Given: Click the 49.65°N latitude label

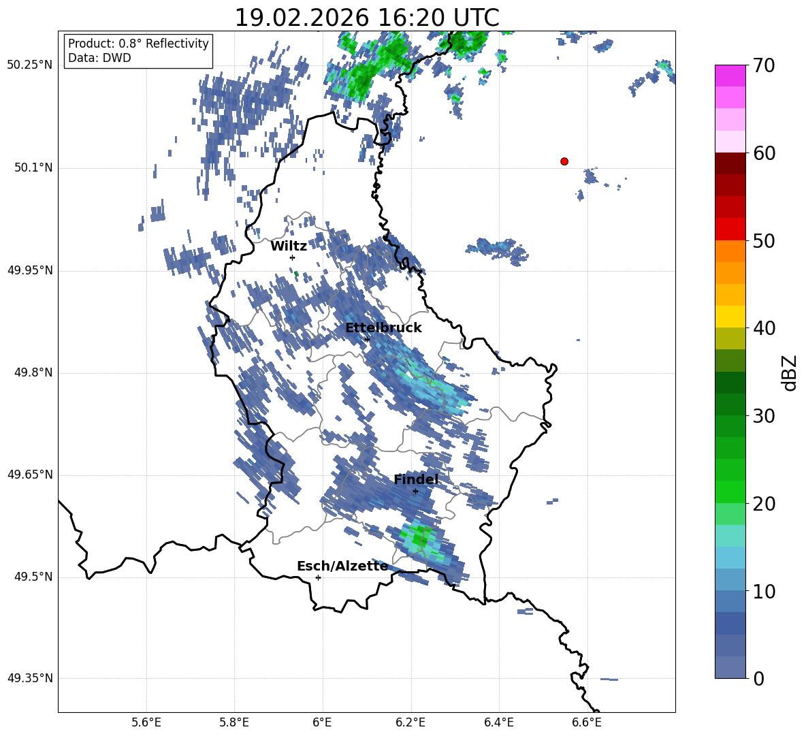Looking at the screenshot, I should click(x=29, y=475).
